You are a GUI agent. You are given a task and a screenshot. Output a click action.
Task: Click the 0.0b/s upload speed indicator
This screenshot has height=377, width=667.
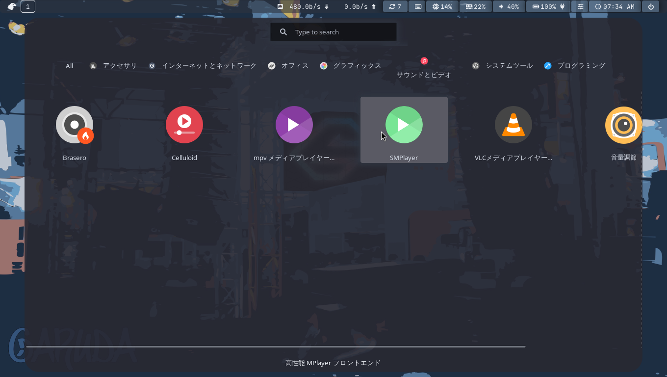coord(359,6)
